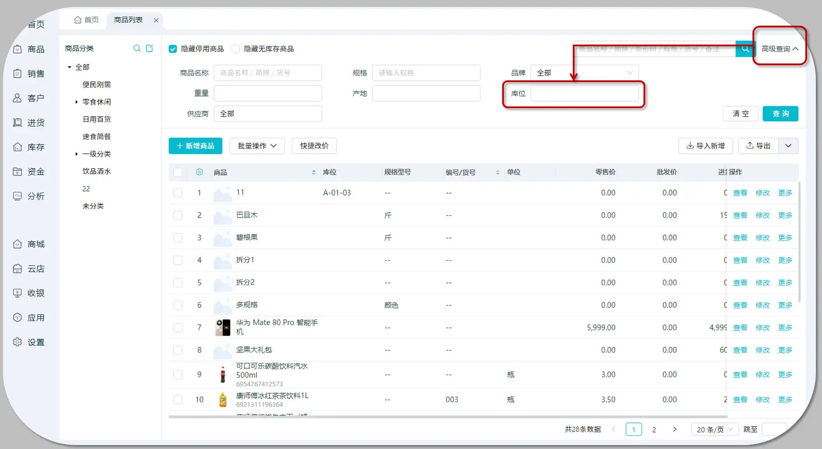
Task: Click the edit icon beside product category search
Action: pyautogui.click(x=149, y=48)
